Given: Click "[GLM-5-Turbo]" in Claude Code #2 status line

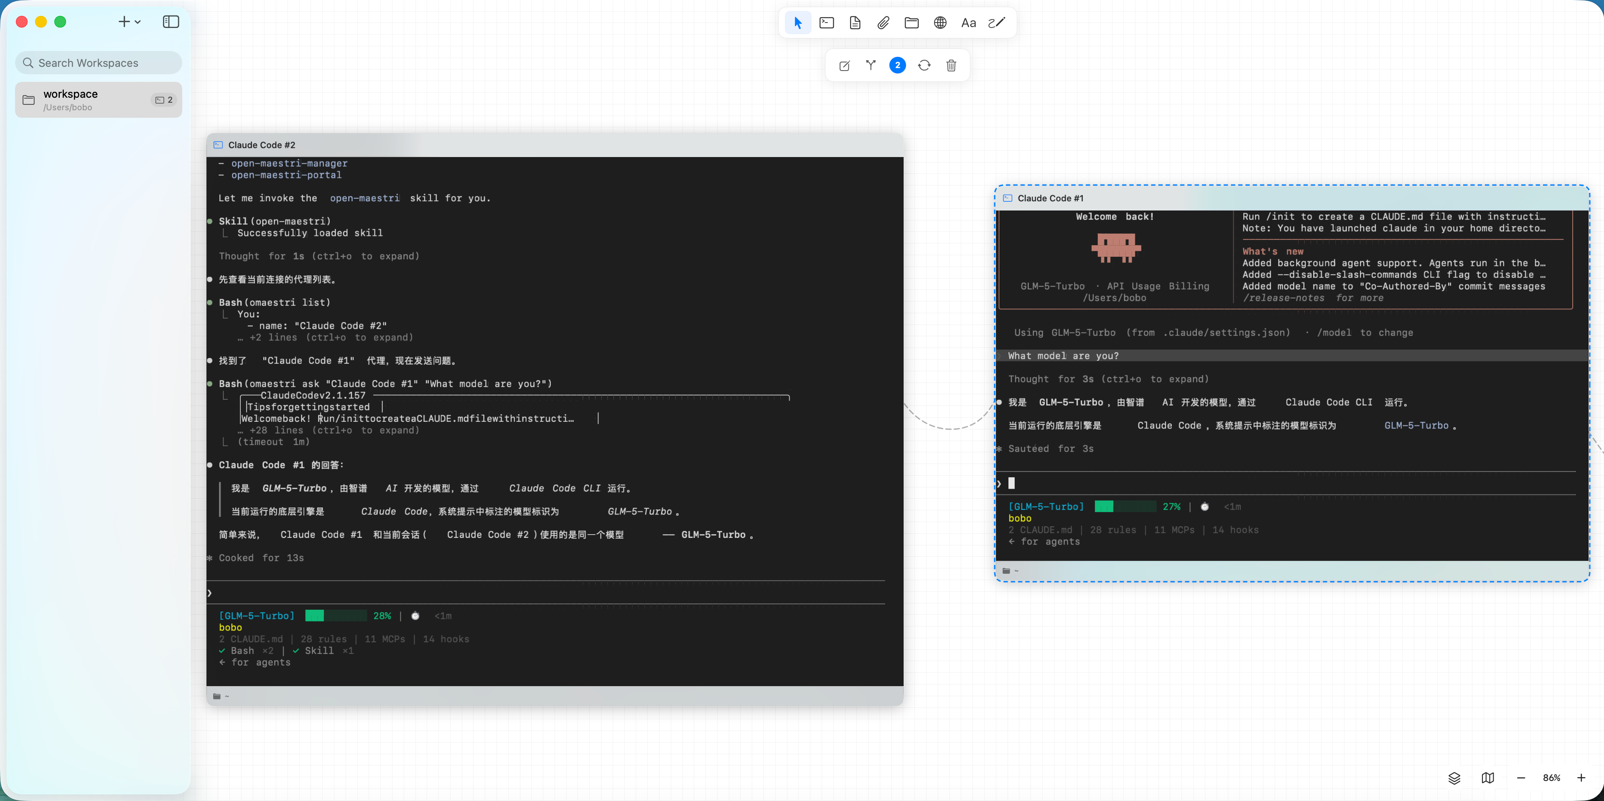Looking at the screenshot, I should click(257, 616).
